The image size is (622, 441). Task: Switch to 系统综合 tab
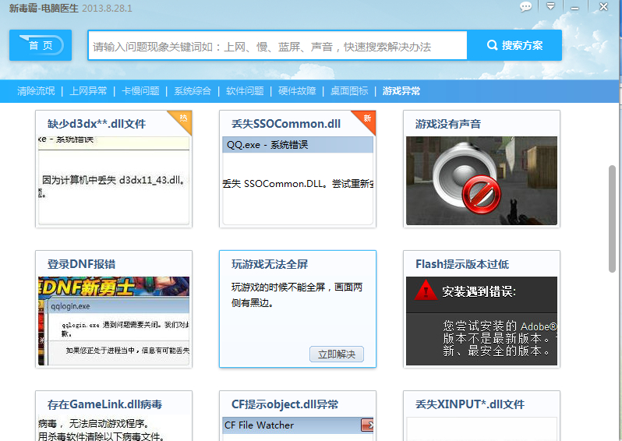[x=193, y=91]
